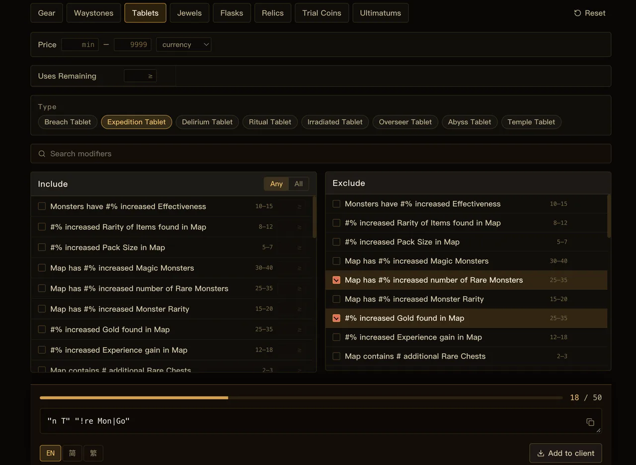Focus the Search modifiers field
636x465 pixels.
click(321, 154)
